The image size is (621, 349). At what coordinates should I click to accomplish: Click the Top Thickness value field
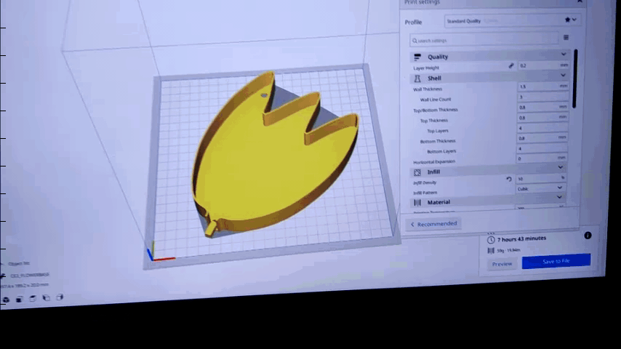[542, 117]
